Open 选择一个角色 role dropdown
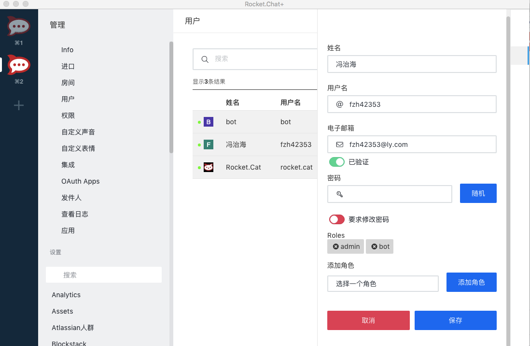This screenshot has width=530, height=346. 383,284
